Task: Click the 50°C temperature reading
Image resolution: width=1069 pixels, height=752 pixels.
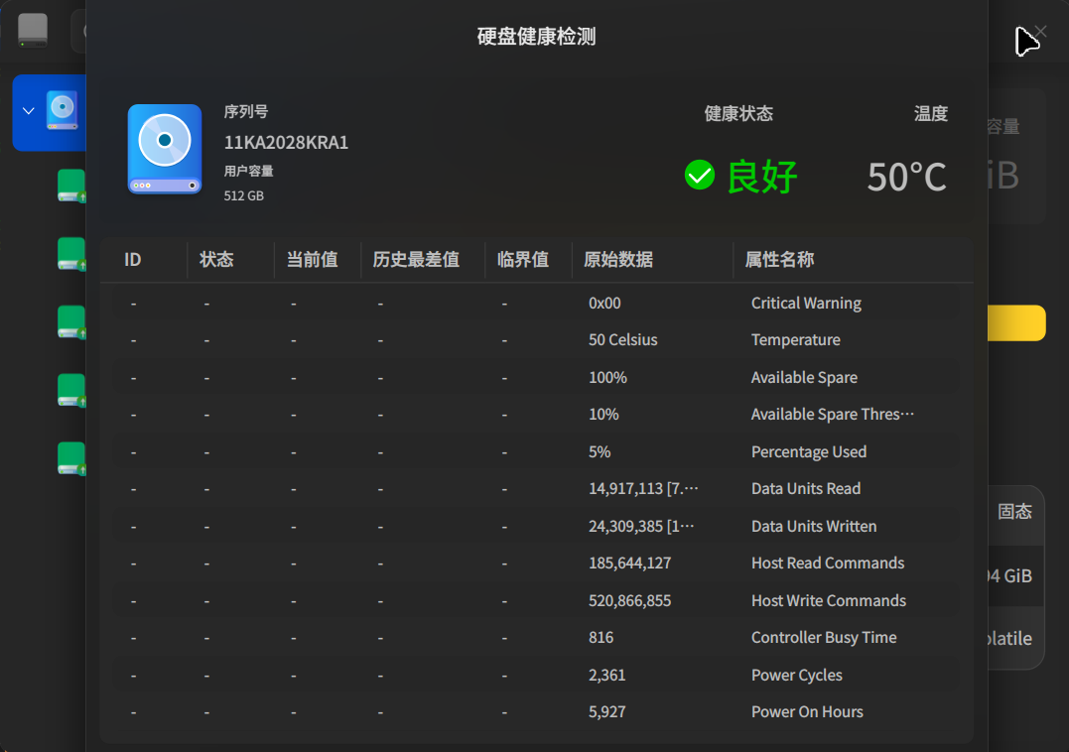Action: pos(907,177)
